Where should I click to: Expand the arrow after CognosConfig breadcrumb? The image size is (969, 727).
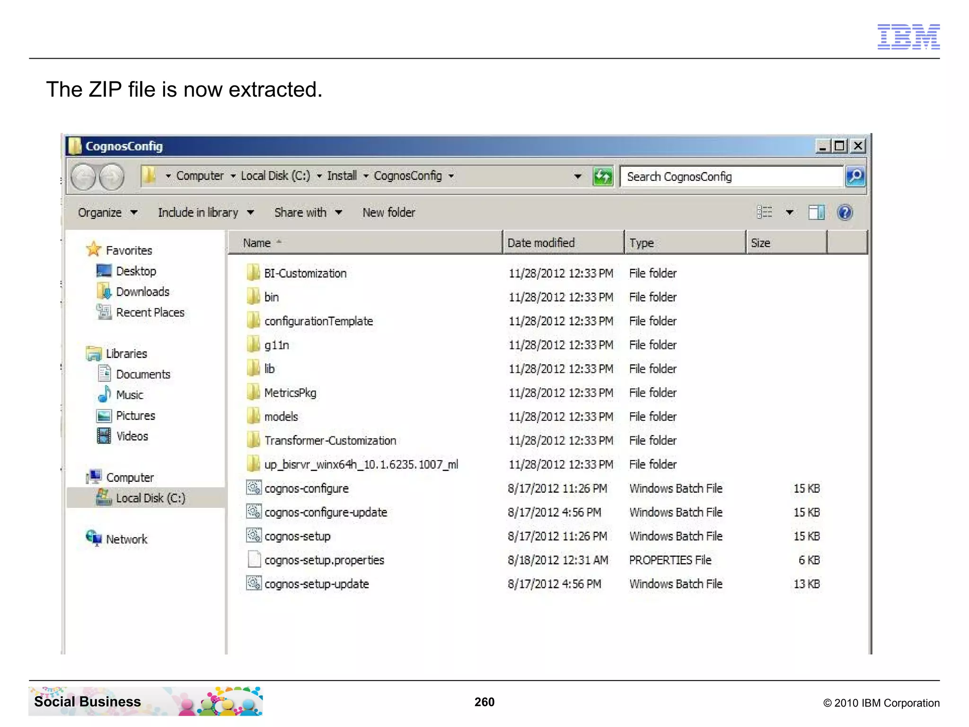[x=451, y=176]
